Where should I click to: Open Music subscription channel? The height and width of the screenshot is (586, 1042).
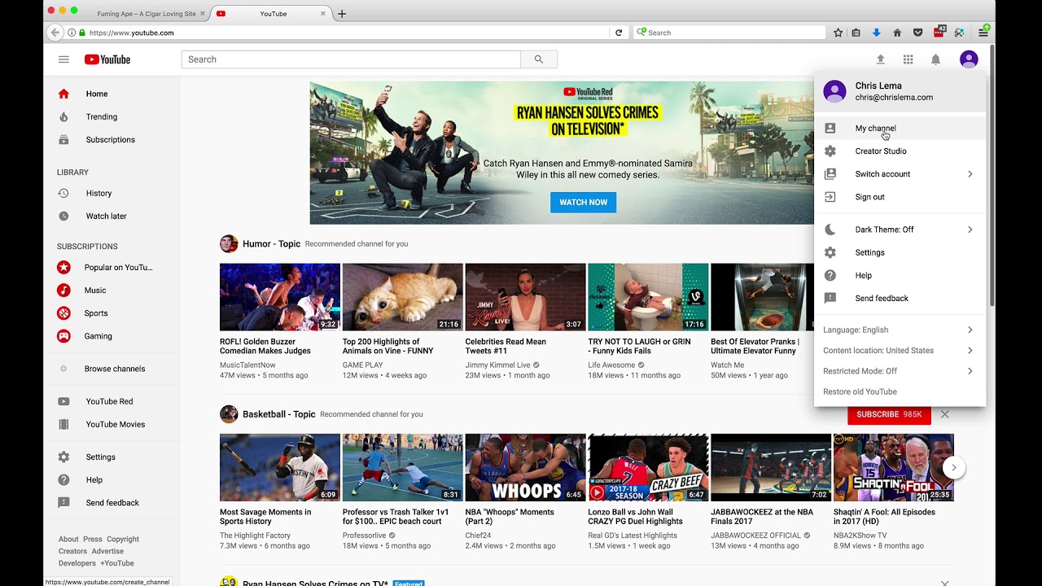pyautogui.click(x=112, y=290)
